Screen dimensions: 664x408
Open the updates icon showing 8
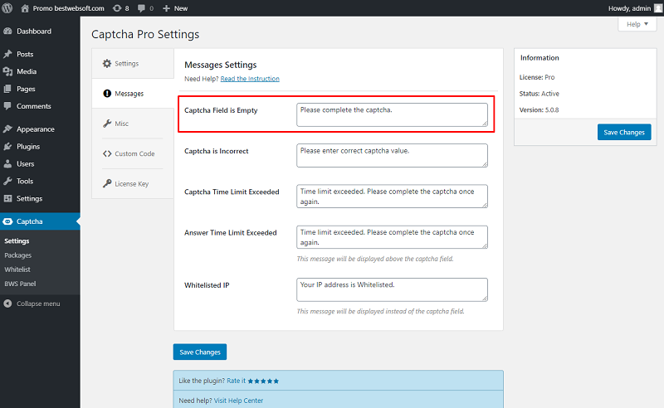(x=117, y=8)
